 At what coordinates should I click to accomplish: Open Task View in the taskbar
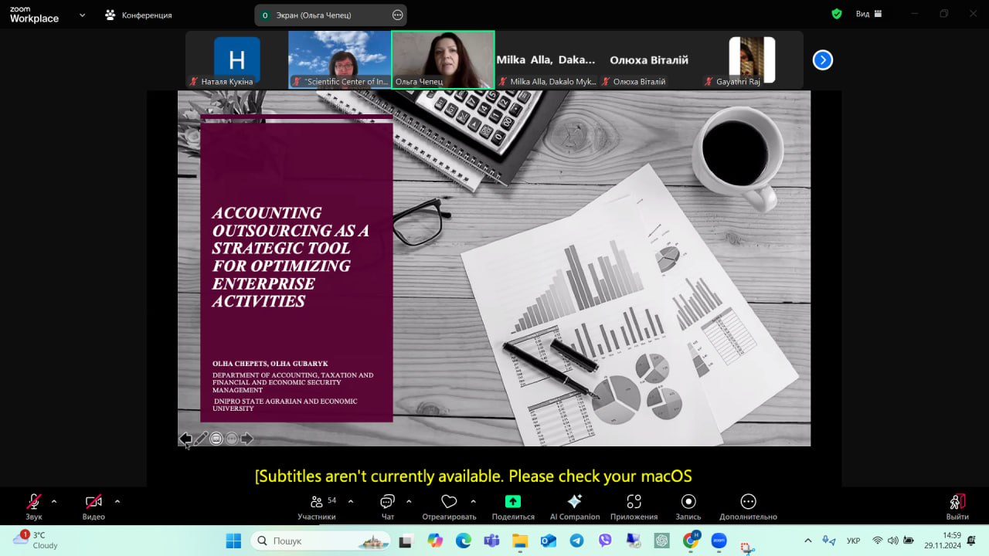pyautogui.click(x=405, y=541)
